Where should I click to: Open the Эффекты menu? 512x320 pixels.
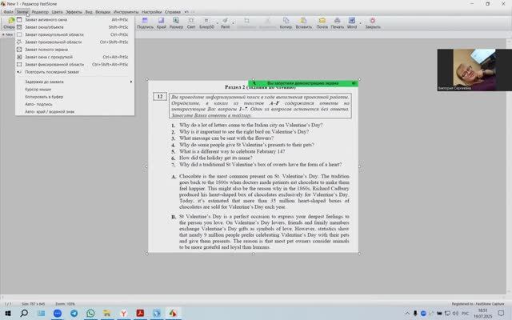click(x=74, y=12)
